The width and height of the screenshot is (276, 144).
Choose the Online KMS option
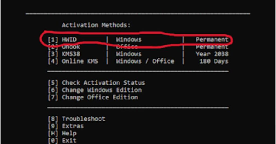(x=80, y=61)
